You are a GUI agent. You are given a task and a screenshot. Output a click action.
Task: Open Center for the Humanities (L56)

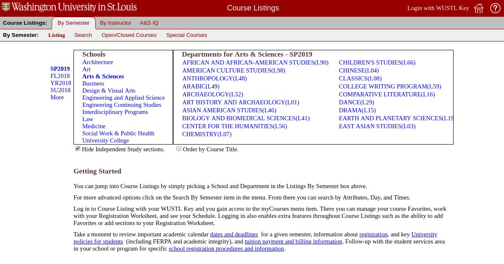click(235, 126)
